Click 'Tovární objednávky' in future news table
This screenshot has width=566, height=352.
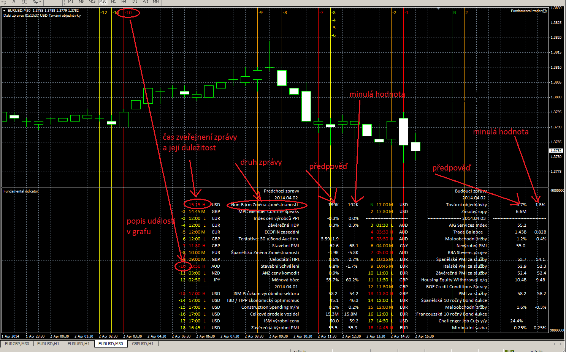tap(466, 205)
